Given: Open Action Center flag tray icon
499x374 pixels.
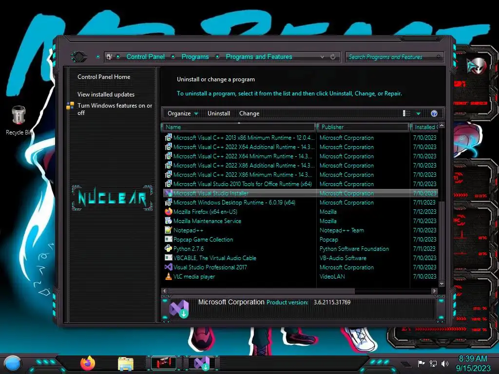Looking at the screenshot, I should pos(422,363).
